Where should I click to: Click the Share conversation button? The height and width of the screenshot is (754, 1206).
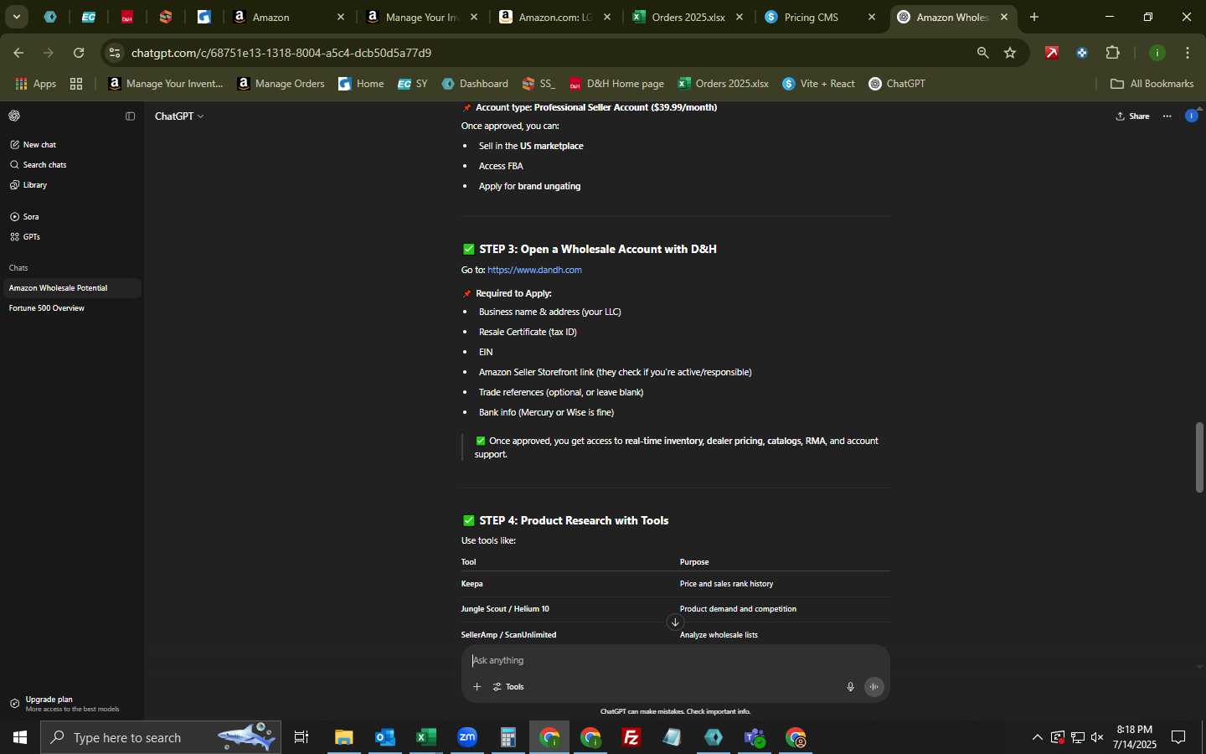tap(1133, 116)
